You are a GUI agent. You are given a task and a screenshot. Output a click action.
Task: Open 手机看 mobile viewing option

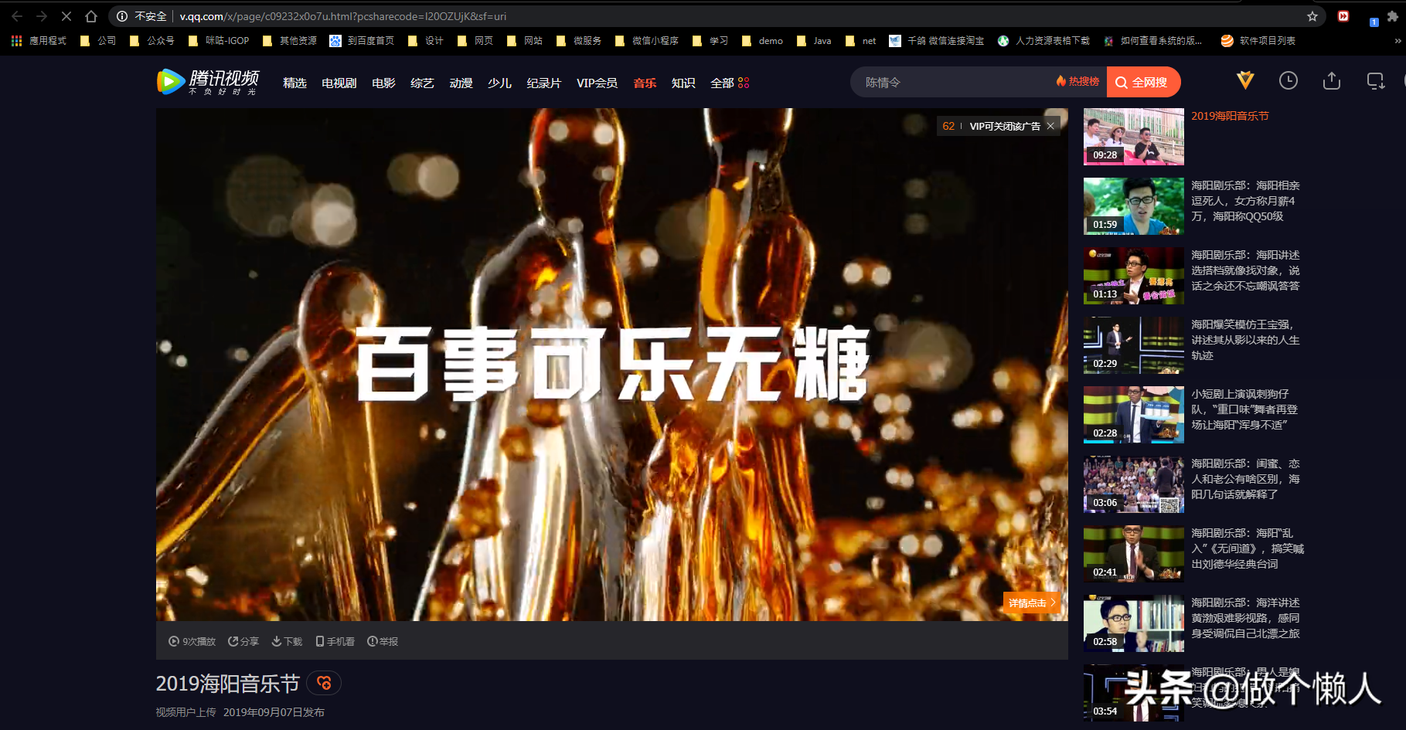tap(335, 641)
